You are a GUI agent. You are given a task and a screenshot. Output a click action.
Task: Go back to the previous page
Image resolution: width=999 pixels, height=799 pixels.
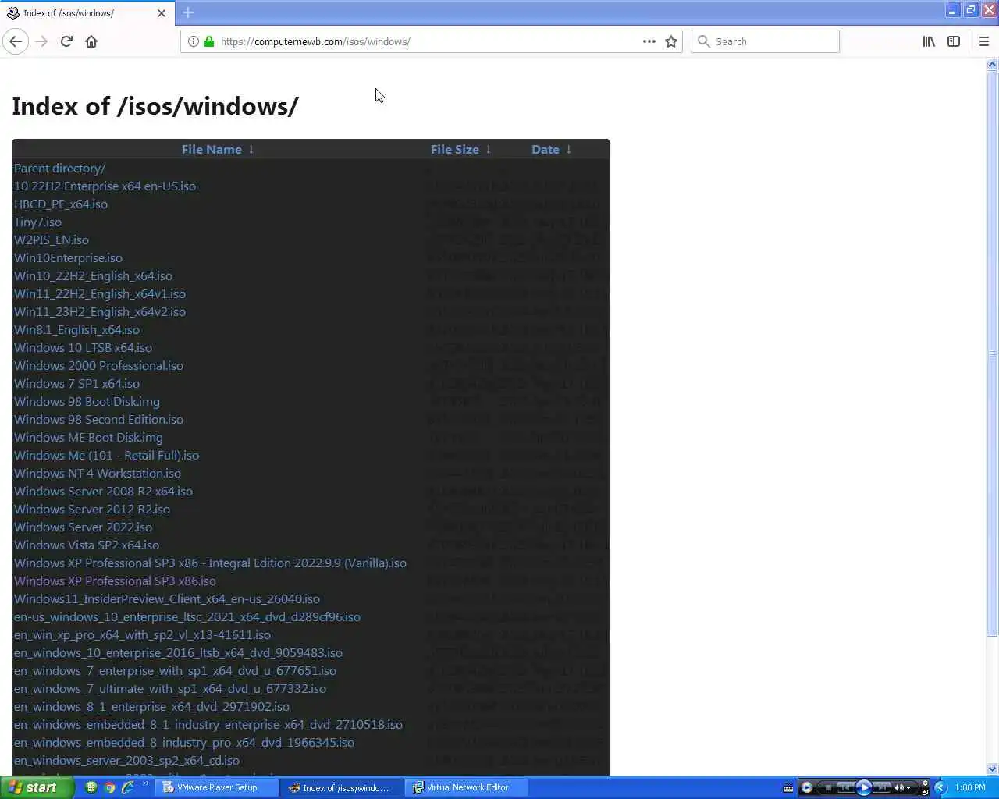[x=16, y=41]
